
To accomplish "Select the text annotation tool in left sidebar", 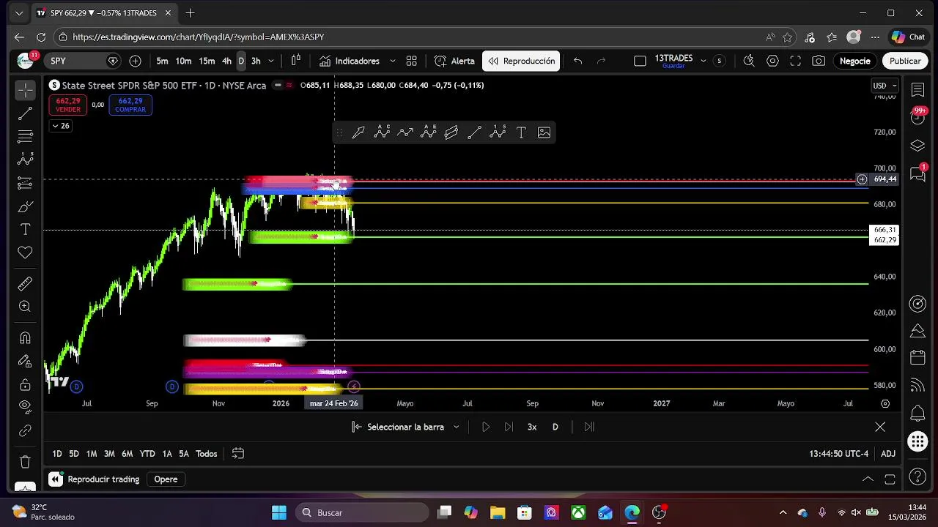I will point(25,229).
